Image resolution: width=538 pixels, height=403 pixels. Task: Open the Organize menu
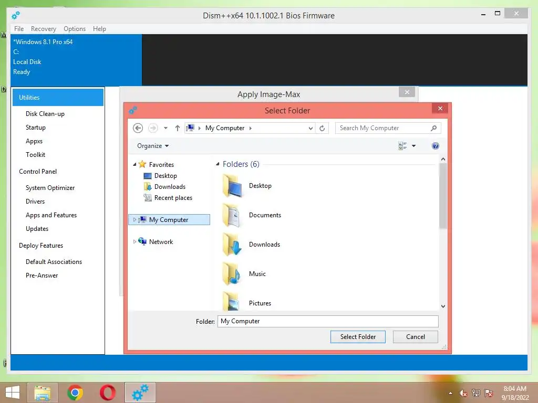tap(153, 146)
